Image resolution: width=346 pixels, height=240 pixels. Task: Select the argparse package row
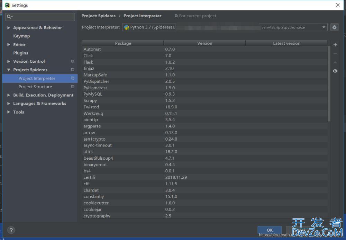tap(205, 126)
